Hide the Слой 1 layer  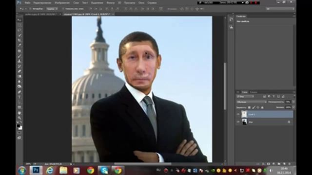238,114
